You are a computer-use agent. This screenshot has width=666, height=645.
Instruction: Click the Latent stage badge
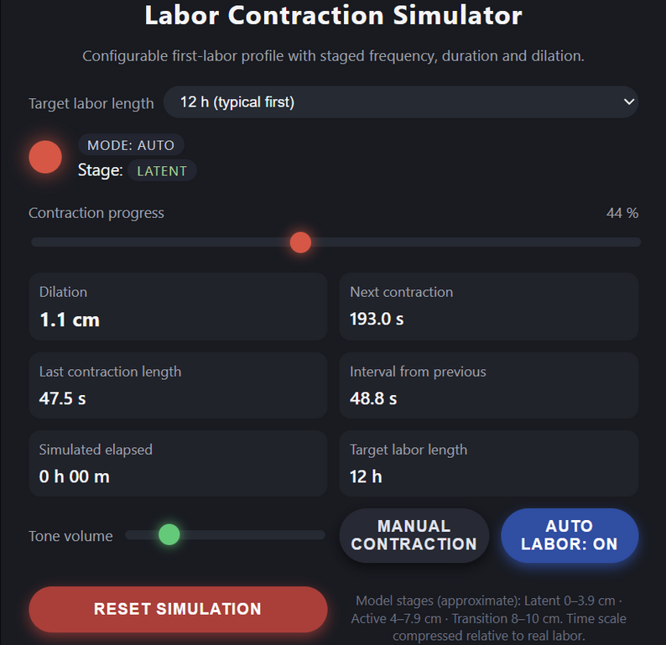pyautogui.click(x=162, y=171)
